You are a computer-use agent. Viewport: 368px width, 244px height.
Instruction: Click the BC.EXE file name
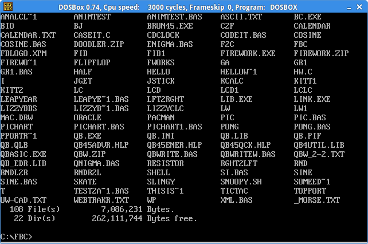coord(307,17)
